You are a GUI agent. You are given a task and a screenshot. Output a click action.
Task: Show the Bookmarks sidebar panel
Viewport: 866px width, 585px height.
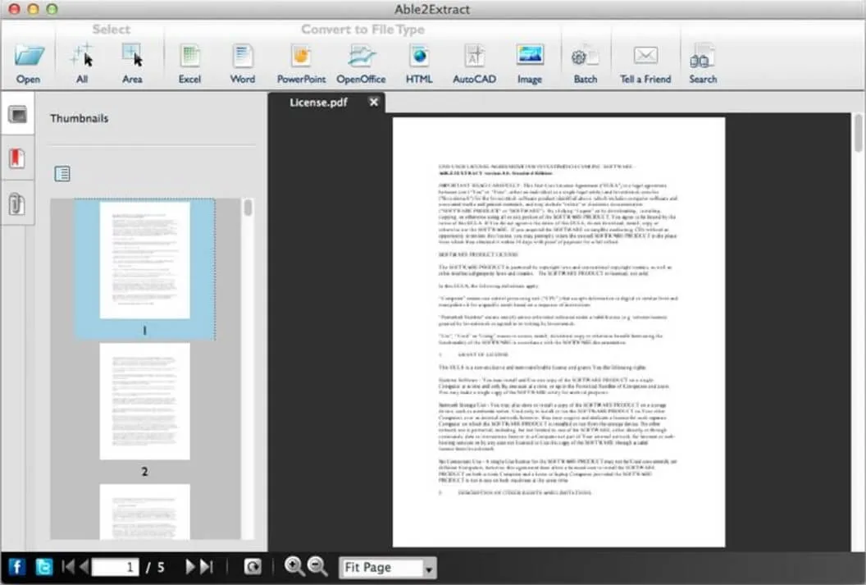tap(17, 158)
